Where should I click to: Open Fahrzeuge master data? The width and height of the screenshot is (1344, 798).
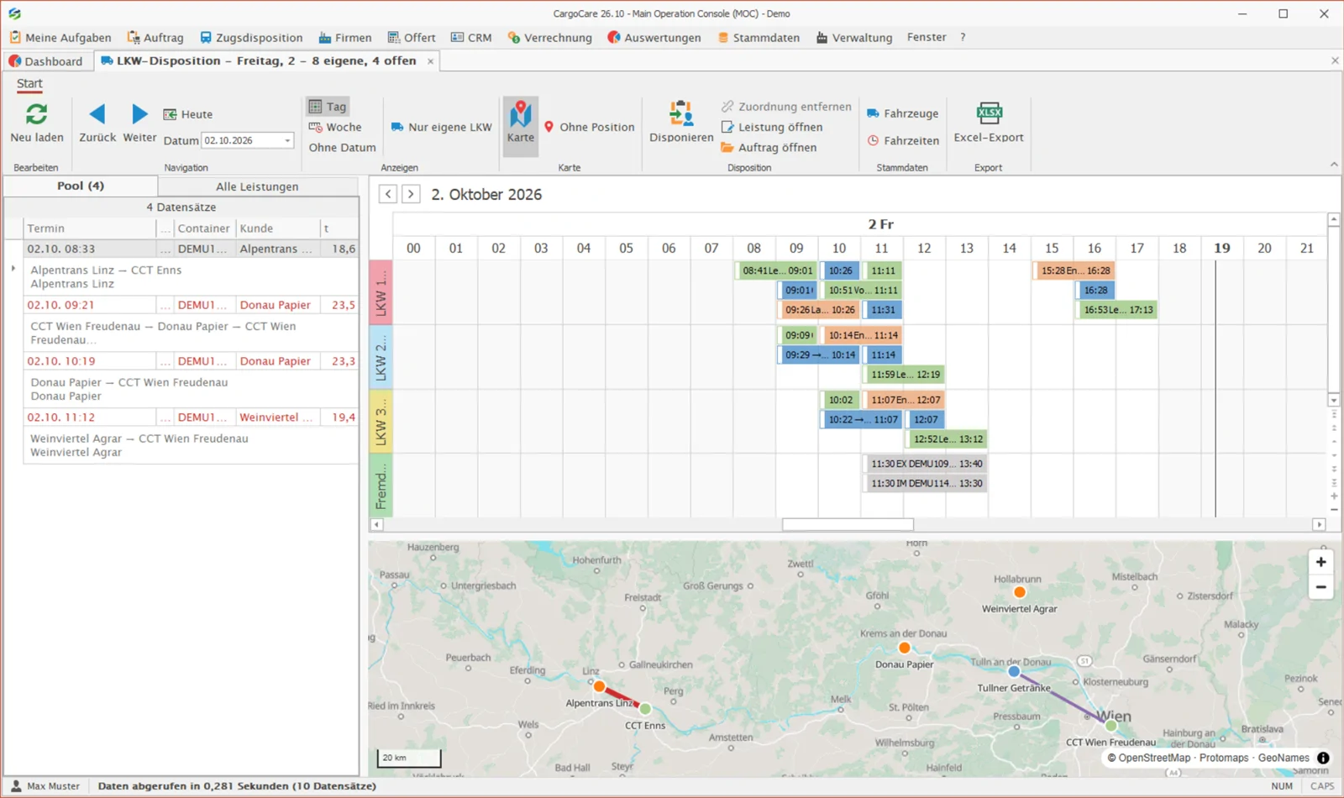pyautogui.click(x=903, y=113)
